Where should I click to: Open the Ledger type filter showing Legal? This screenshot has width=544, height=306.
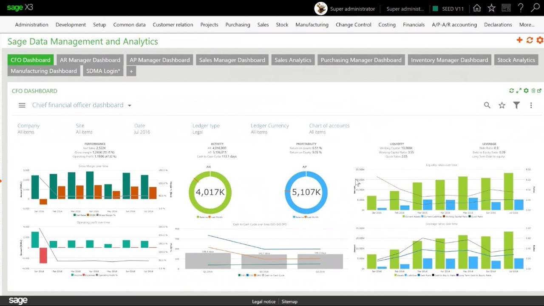[206, 129]
